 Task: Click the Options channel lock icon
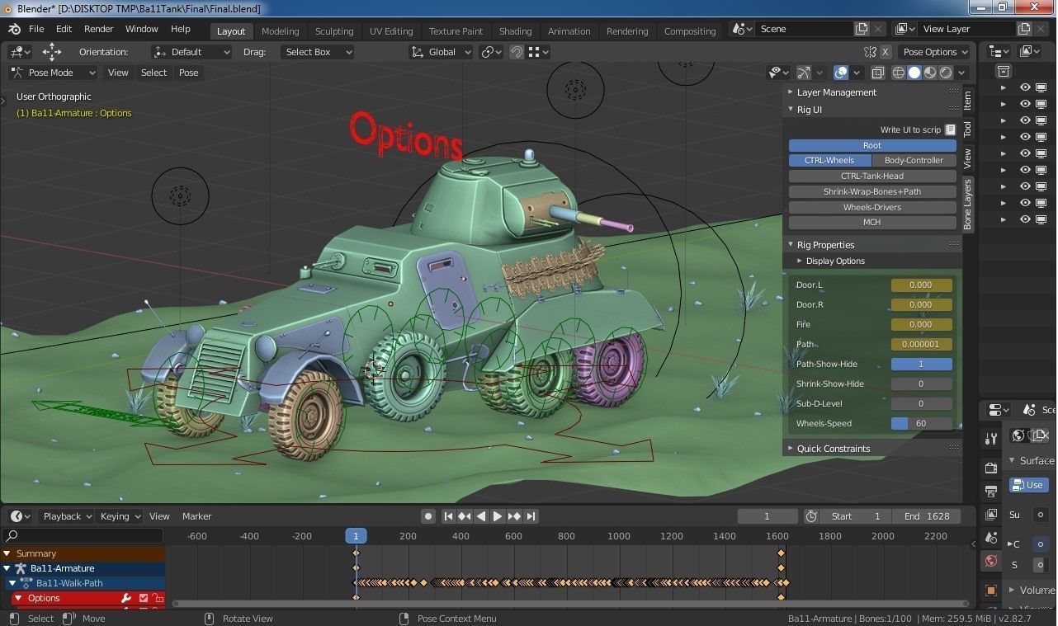pos(157,598)
